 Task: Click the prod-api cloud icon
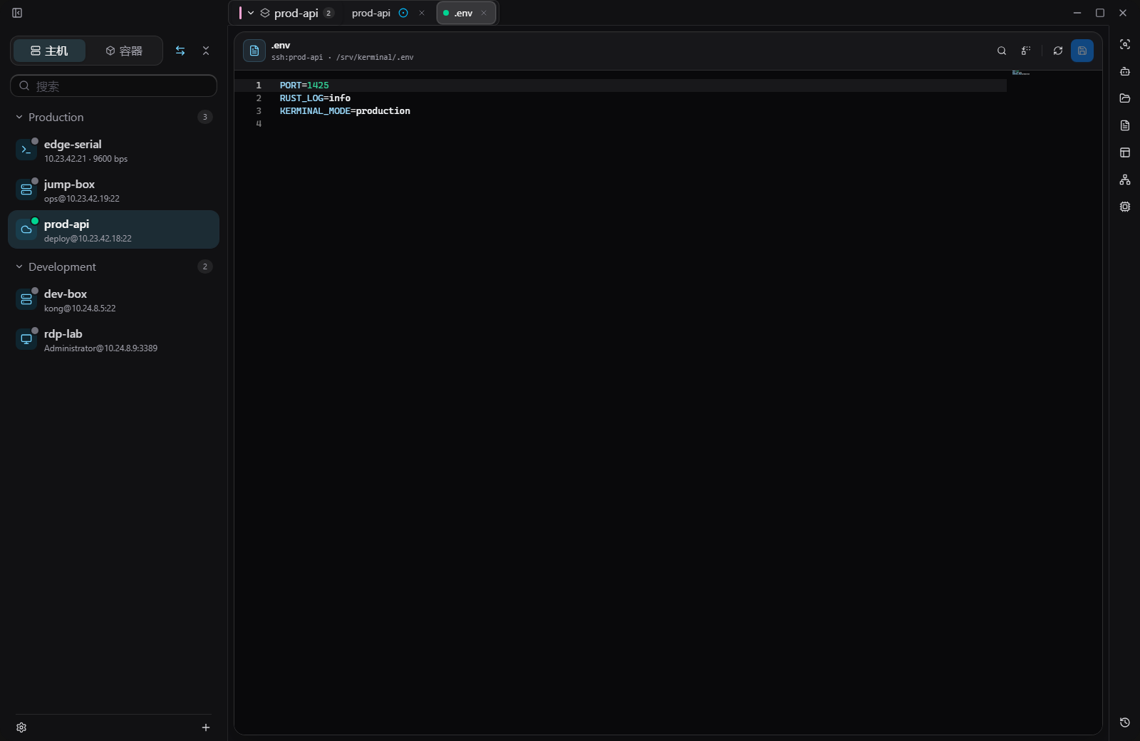[26, 229]
